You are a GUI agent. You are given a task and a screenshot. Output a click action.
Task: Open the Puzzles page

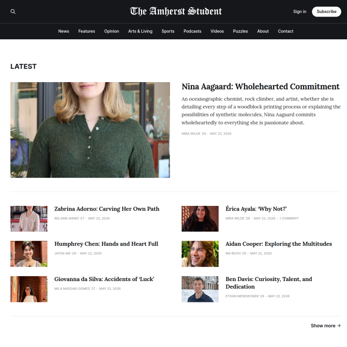click(240, 31)
